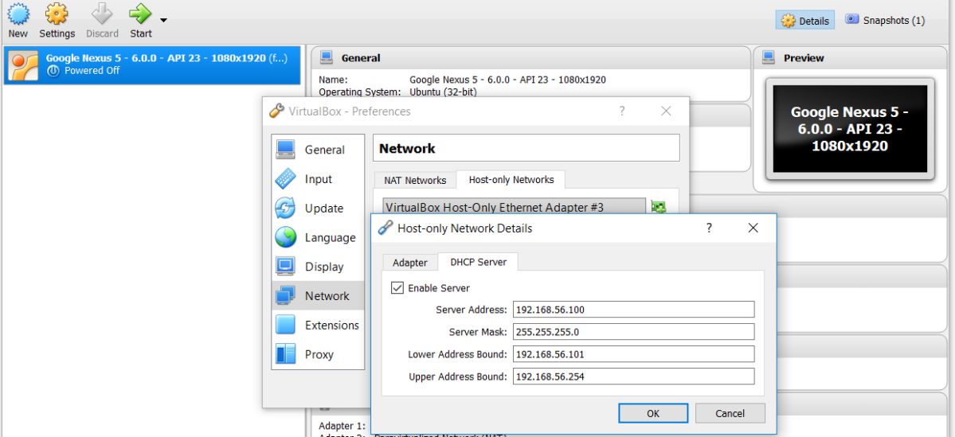Open the Snapshots (1) view
955x437 pixels.
(885, 20)
